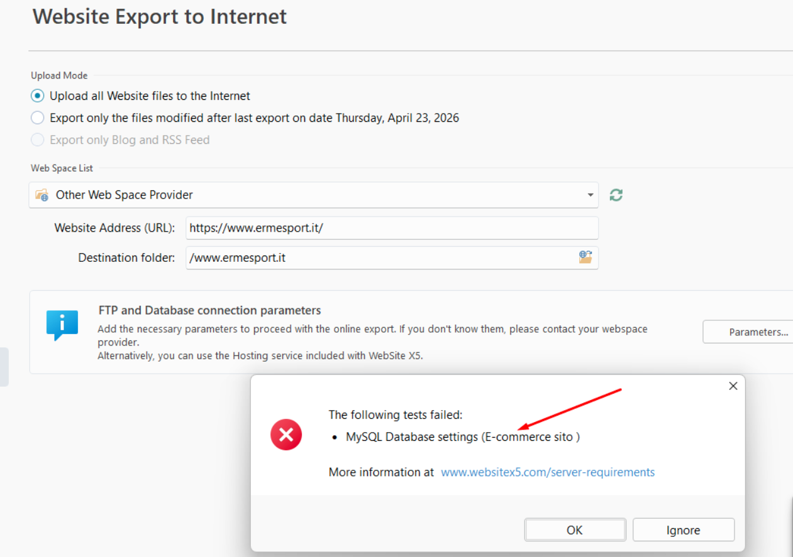Viewport: 793px width, 557px height.
Task: Open the websitex5.com/server-requirements link
Action: [548, 472]
